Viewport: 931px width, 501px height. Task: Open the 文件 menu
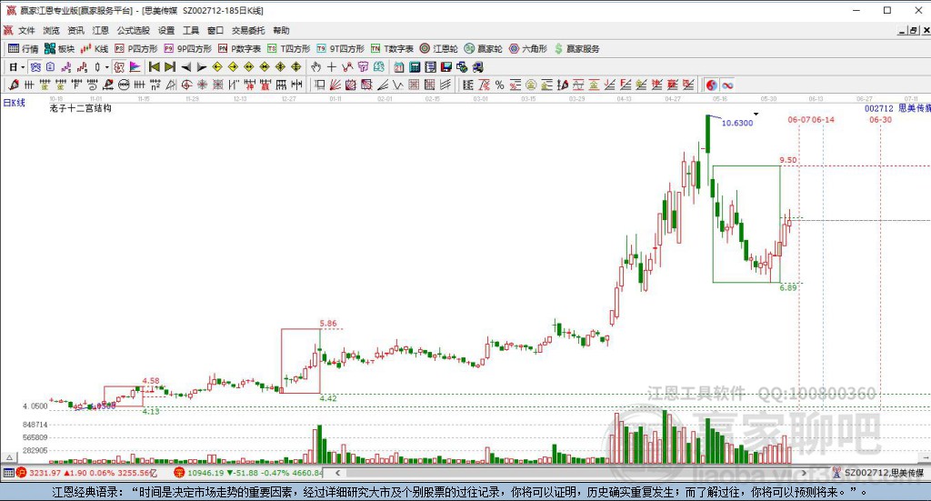point(26,30)
